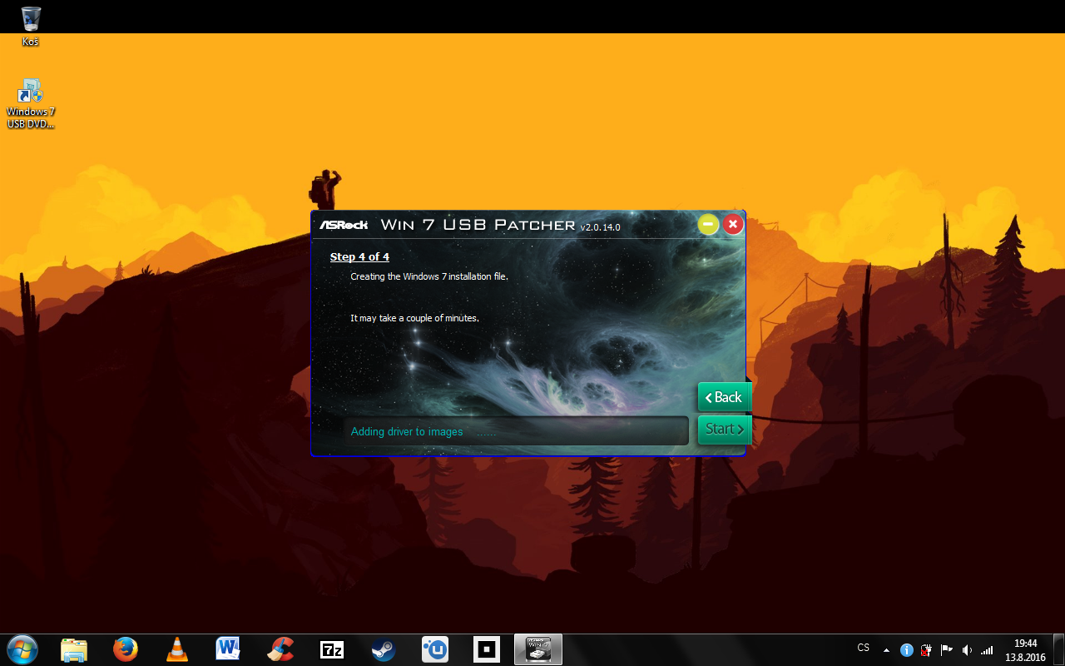Launch Steam from the taskbar
Screen dimensions: 1065x666
pos(384,649)
